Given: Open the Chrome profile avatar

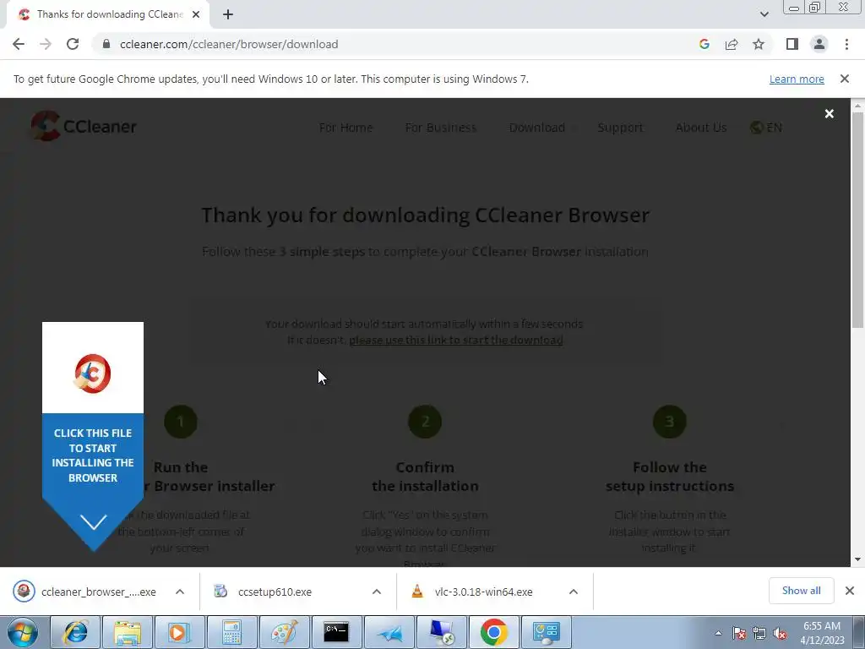Looking at the screenshot, I should tap(819, 44).
